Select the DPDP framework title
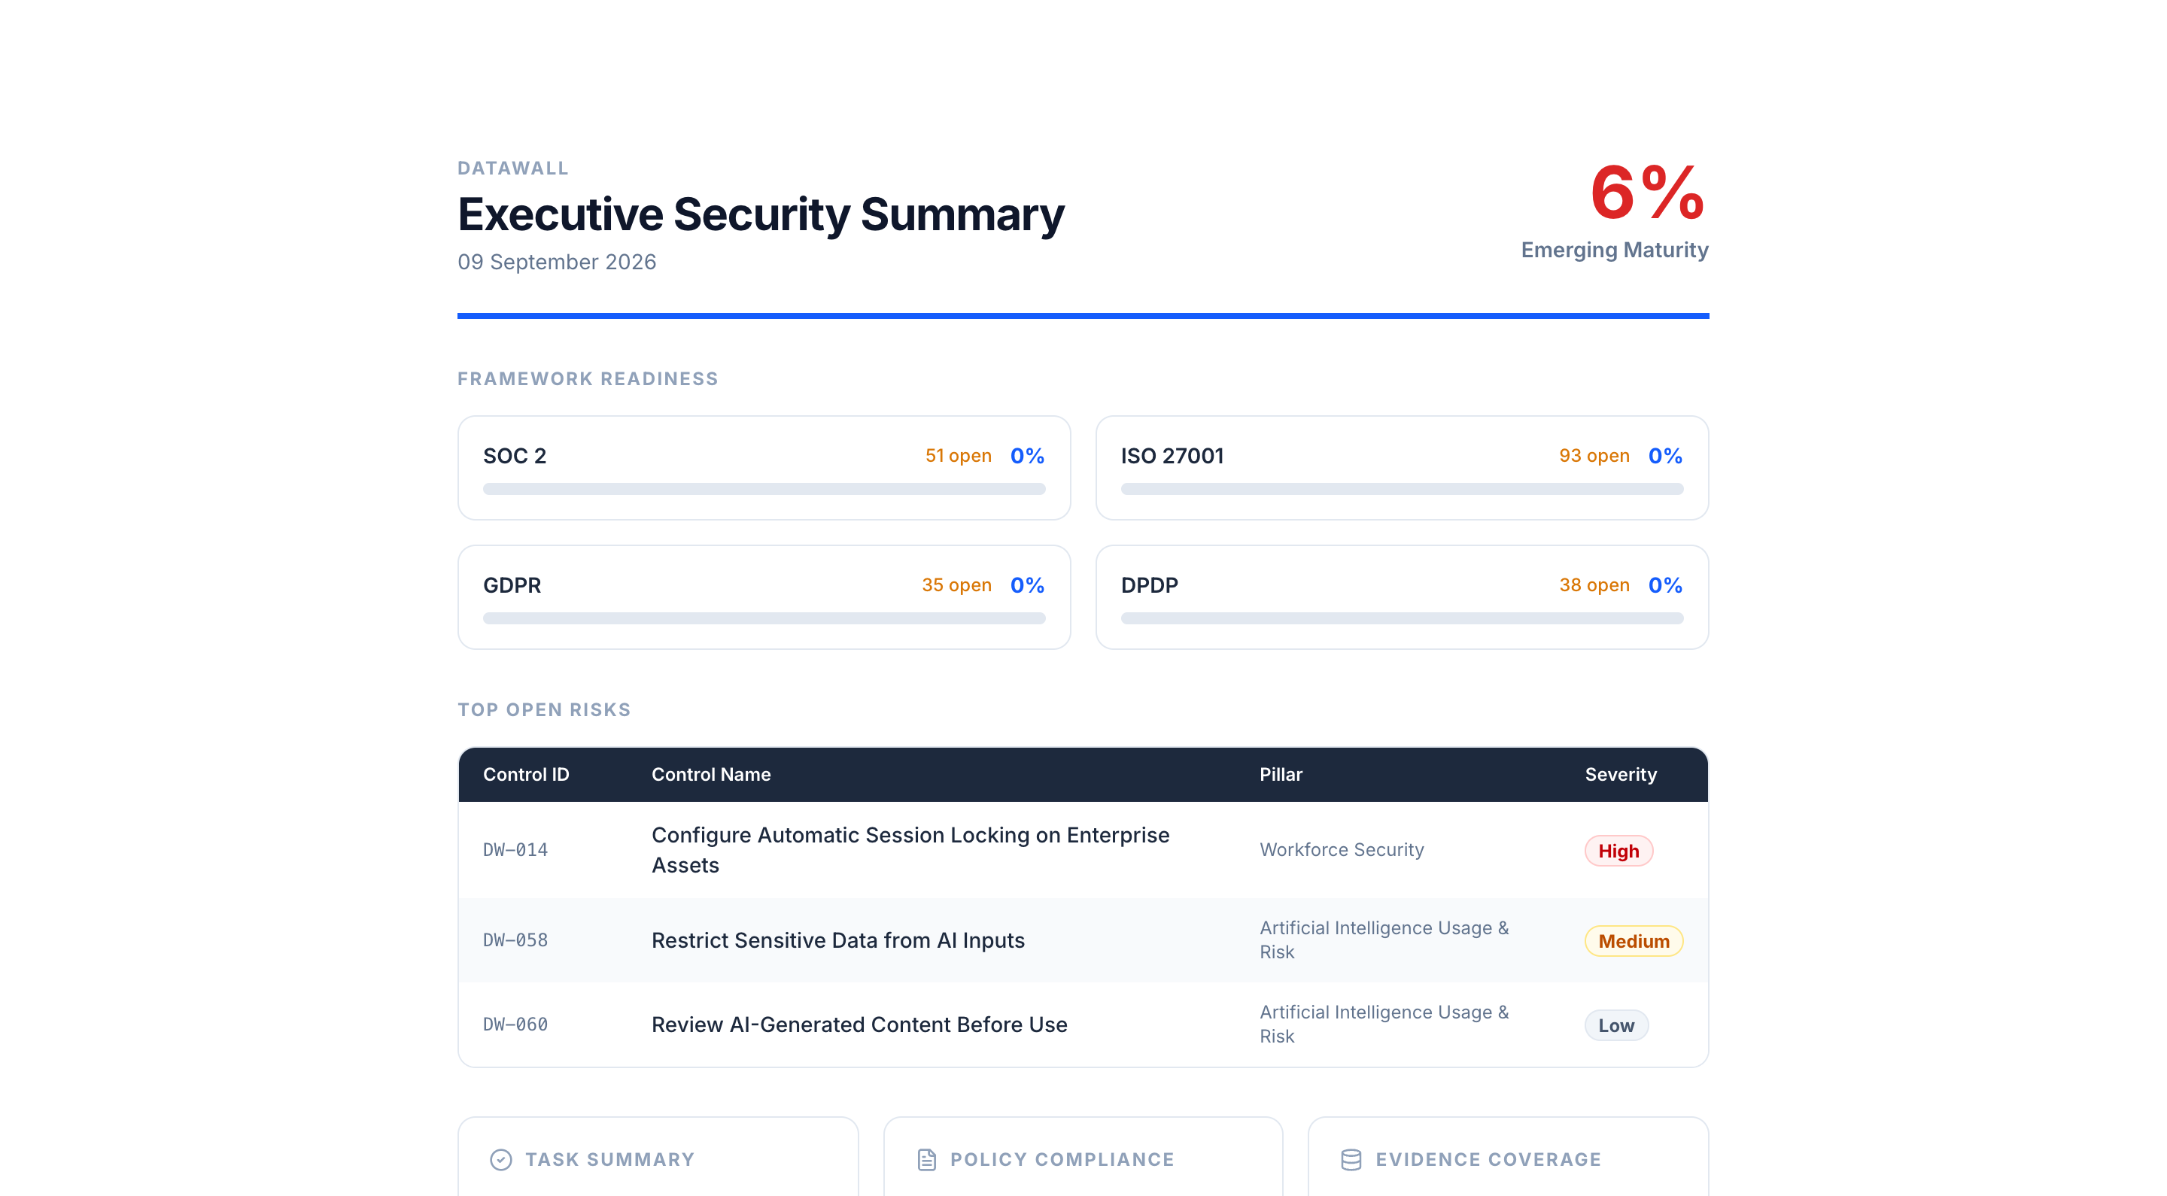Screen dimensions: 2167x1196 click(x=1149, y=585)
